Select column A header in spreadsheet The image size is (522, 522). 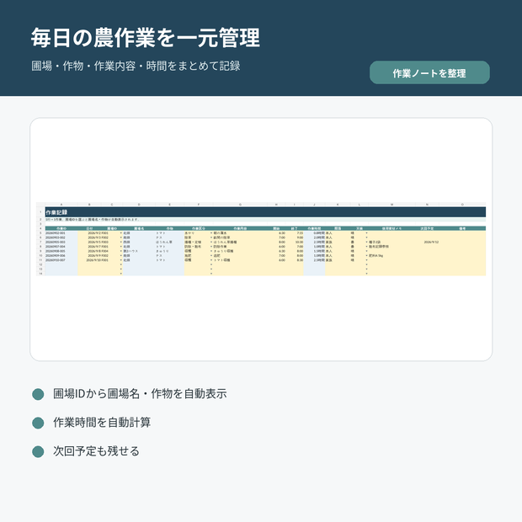pyautogui.click(x=61, y=205)
